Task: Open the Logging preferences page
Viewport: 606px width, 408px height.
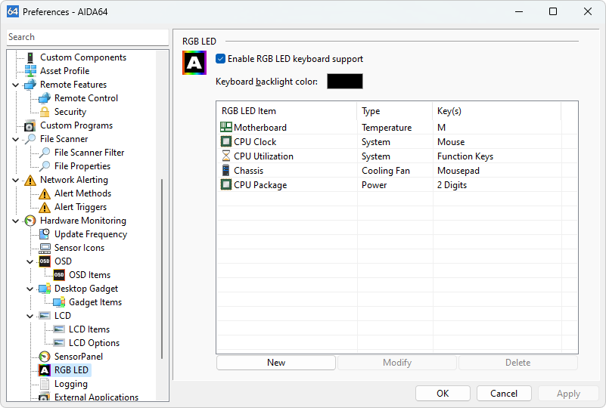Action: 70,384
